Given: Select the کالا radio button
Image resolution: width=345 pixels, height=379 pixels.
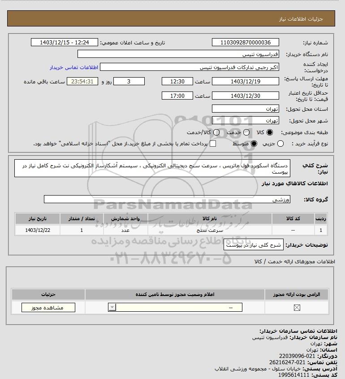Looking at the screenshot, I should click(x=269, y=132).
